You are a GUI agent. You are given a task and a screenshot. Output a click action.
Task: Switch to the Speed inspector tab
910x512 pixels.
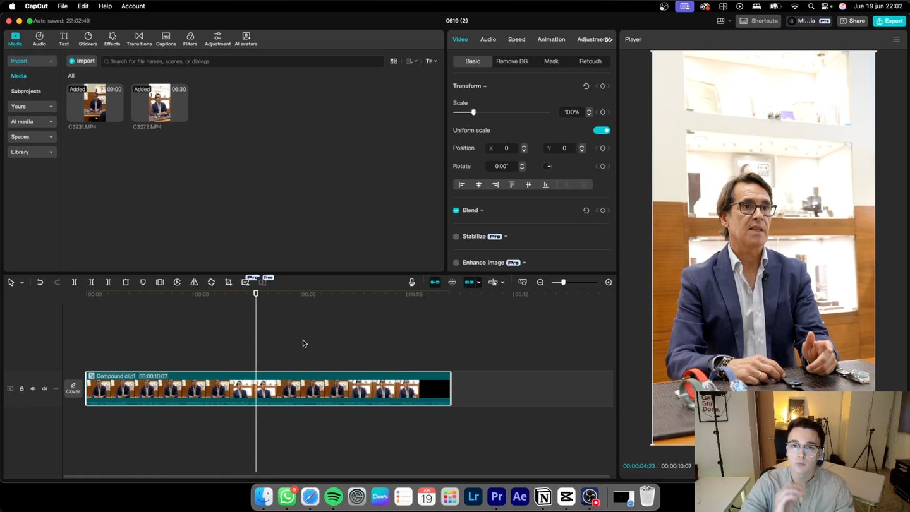[516, 39]
